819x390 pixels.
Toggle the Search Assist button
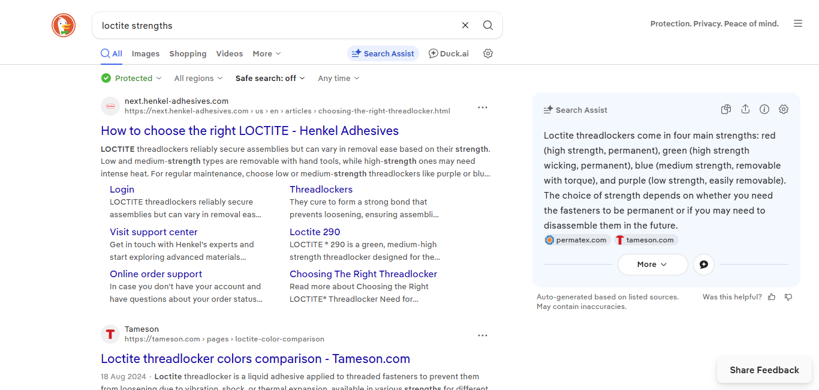383,53
